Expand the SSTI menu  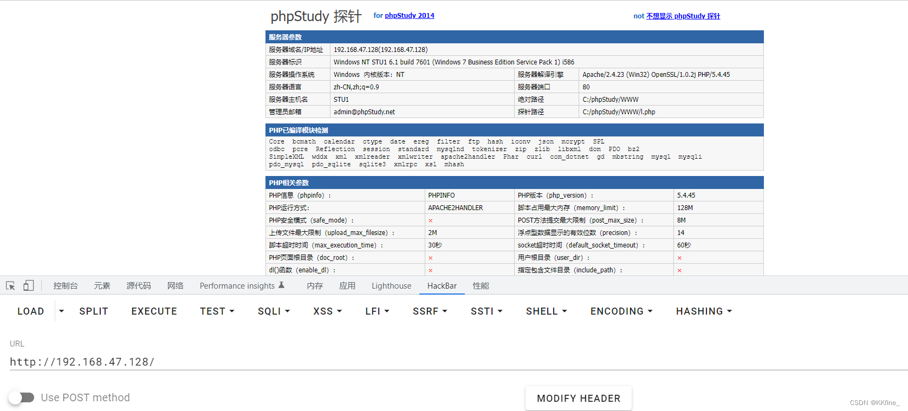click(487, 311)
